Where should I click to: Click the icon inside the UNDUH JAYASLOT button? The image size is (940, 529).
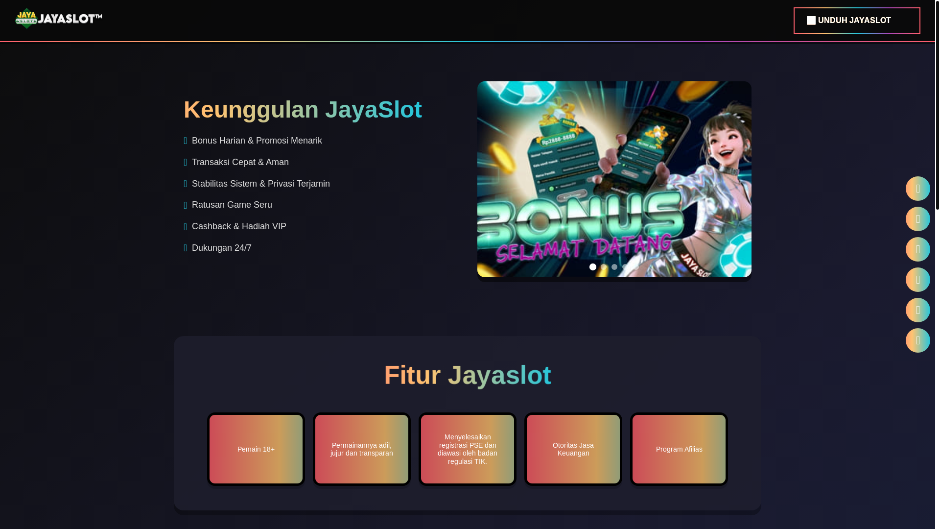(811, 21)
